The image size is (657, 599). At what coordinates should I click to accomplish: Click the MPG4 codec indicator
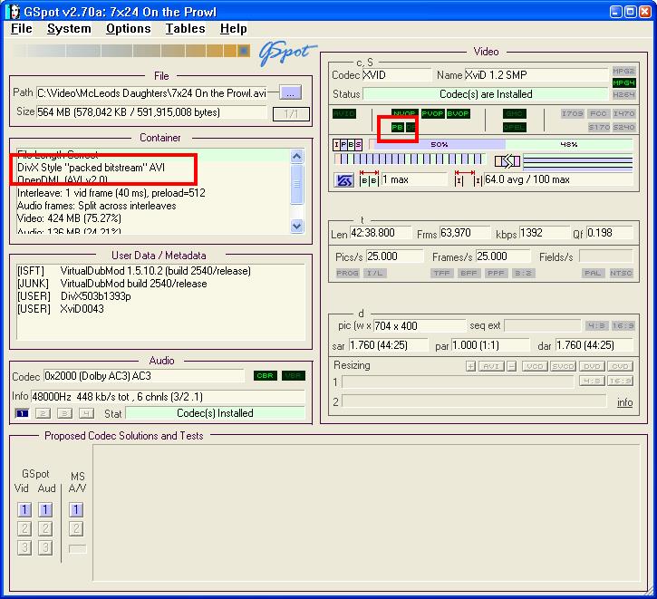623,83
